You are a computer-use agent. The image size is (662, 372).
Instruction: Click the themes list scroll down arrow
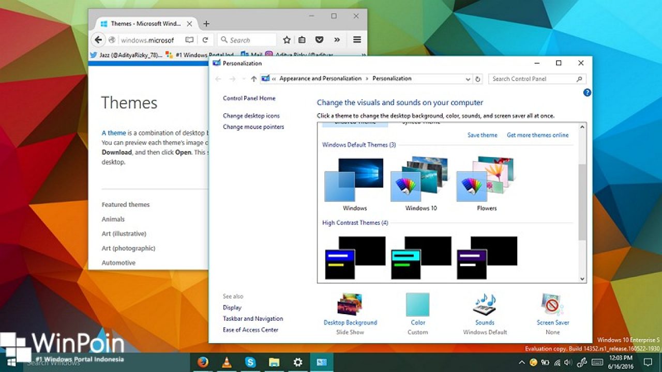pos(582,278)
